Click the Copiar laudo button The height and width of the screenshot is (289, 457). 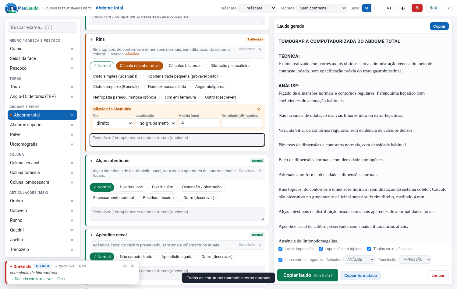coord(308,275)
